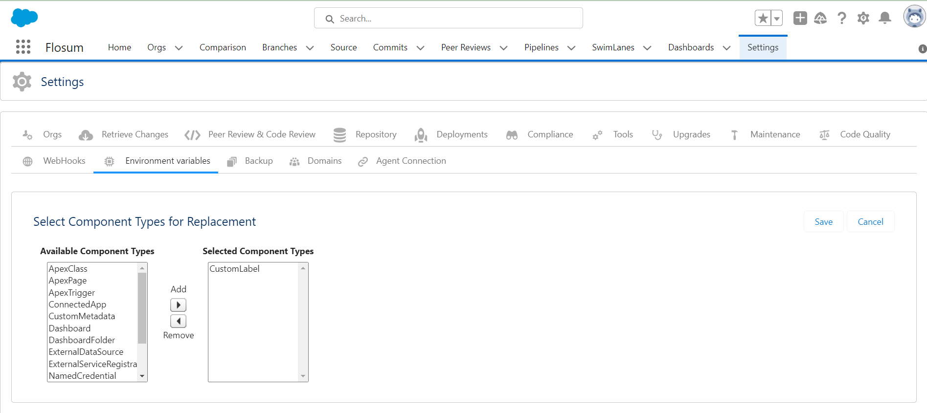Open the Favorites list dropdown arrow
Image resolution: width=927 pixels, height=413 pixels.
[x=777, y=19]
